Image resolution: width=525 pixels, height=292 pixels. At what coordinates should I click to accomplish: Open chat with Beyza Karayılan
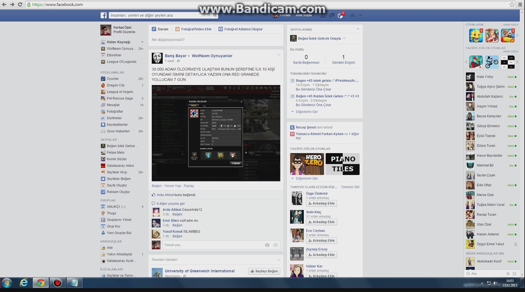point(491,116)
